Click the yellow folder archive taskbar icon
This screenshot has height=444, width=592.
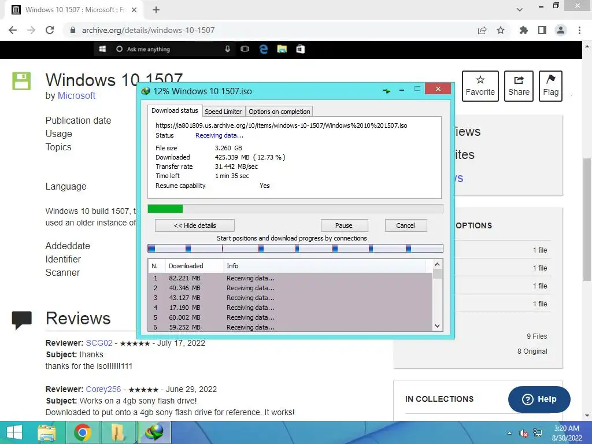(x=118, y=432)
